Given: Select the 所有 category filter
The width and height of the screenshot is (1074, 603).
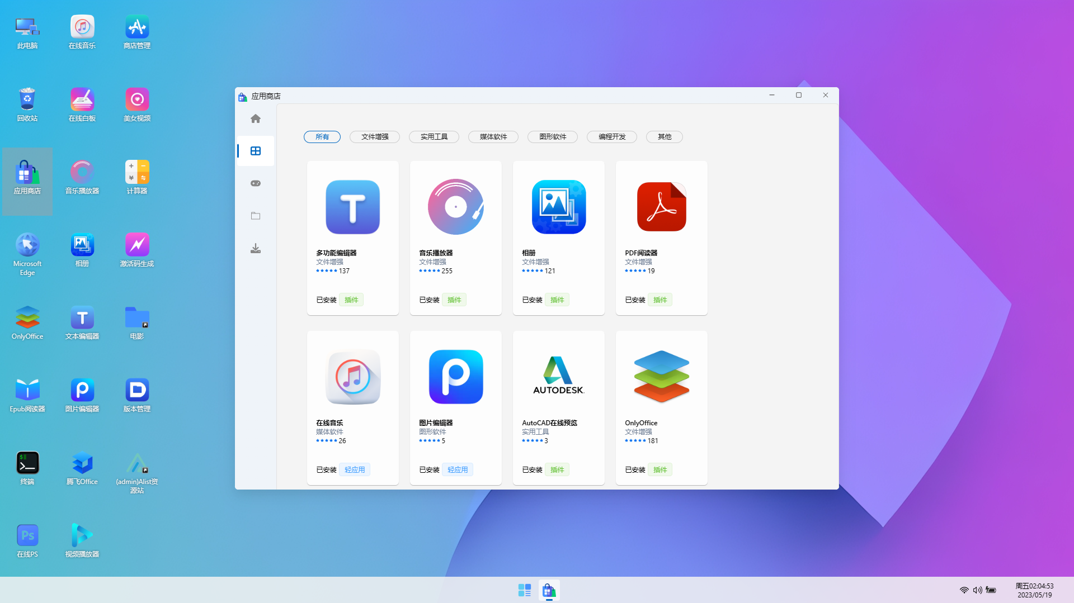Looking at the screenshot, I should pos(322,137).
